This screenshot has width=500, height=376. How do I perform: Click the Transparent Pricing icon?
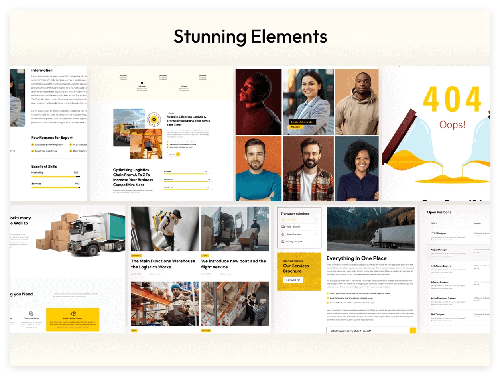coord(31,313)
